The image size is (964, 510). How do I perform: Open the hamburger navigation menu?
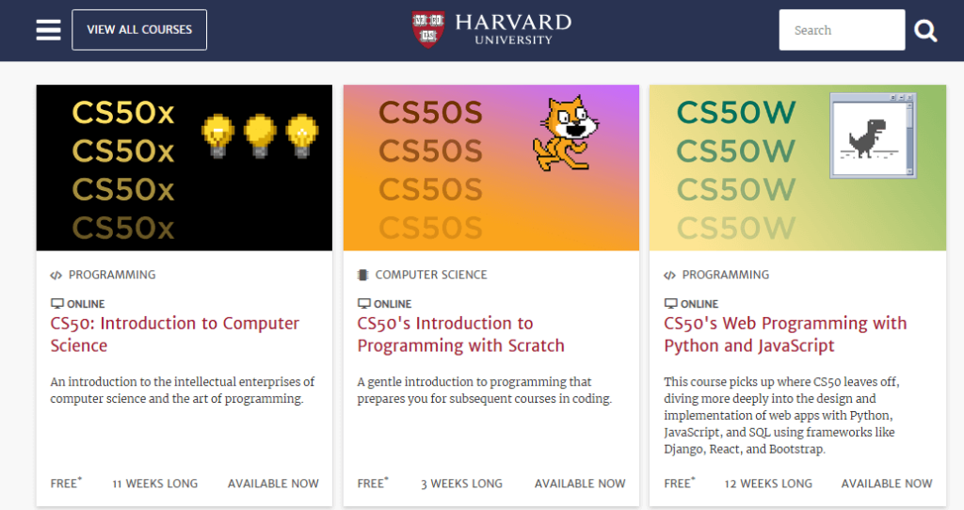pyautogui.click(x=48, y=30)
